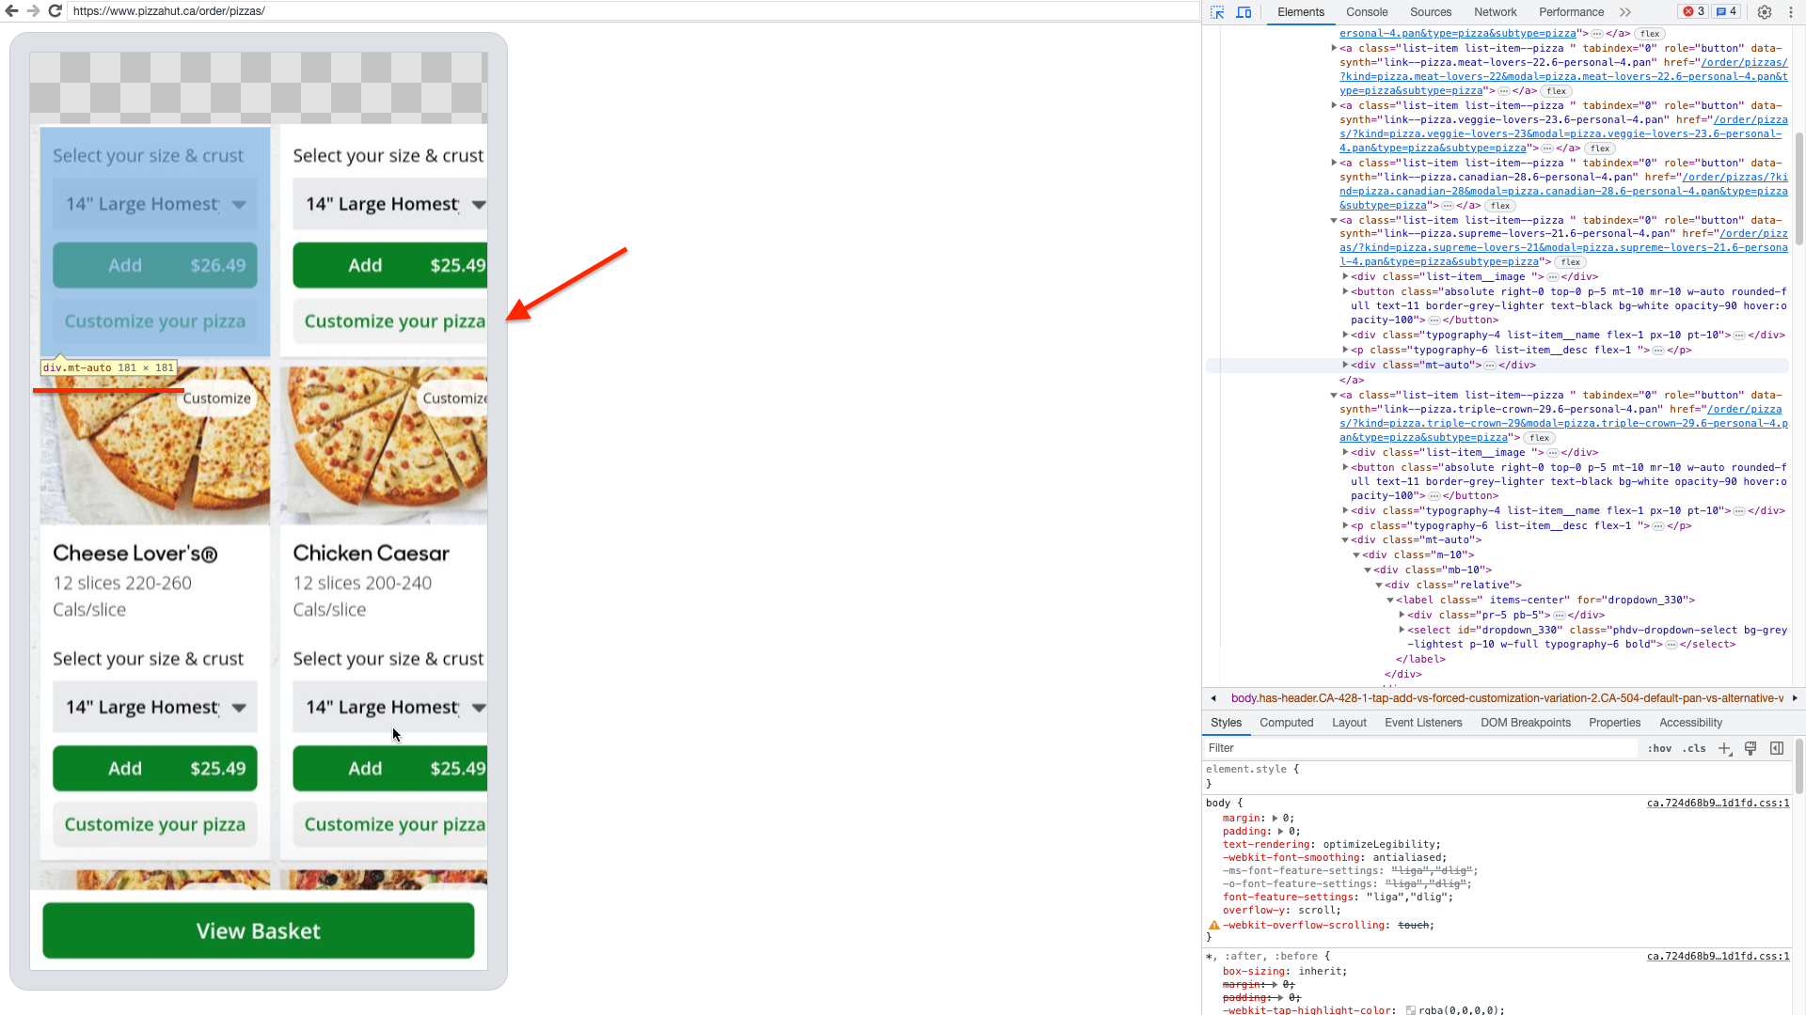Viewport: 1806px width, 1015px height.
Task: Click Customize your pizza under Chicken Caesar
Action: pyautogui.click(x=390, y=825)
